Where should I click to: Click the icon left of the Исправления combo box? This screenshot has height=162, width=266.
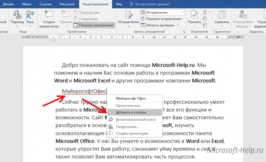point(143,12)
